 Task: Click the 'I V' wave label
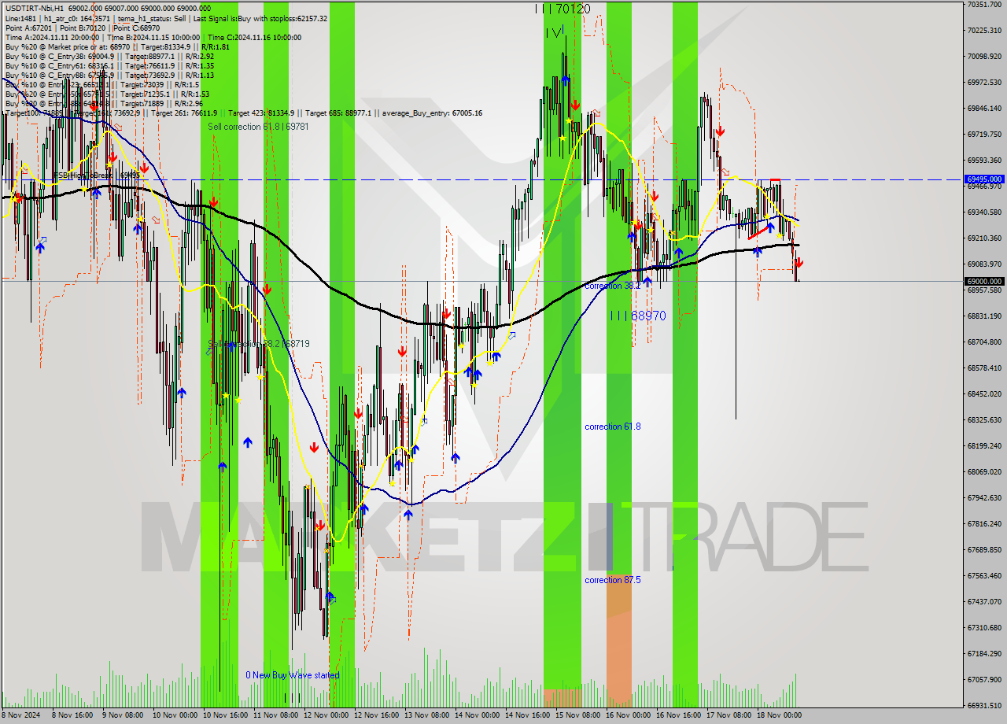[x=554, y=32]
